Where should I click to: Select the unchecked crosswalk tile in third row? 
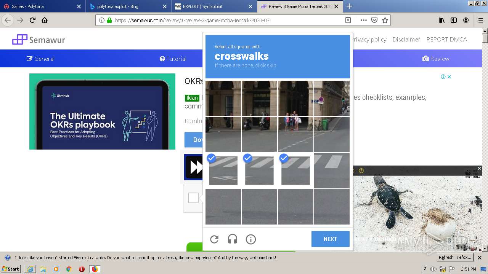[332, 170]
